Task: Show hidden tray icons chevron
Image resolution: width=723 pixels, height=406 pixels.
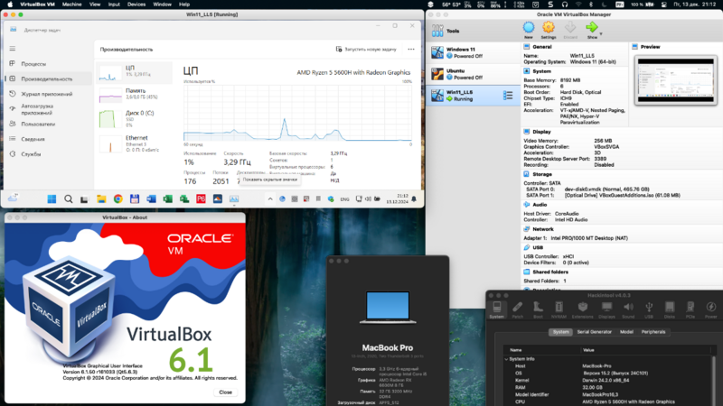Action: click(x=270, y=198)
